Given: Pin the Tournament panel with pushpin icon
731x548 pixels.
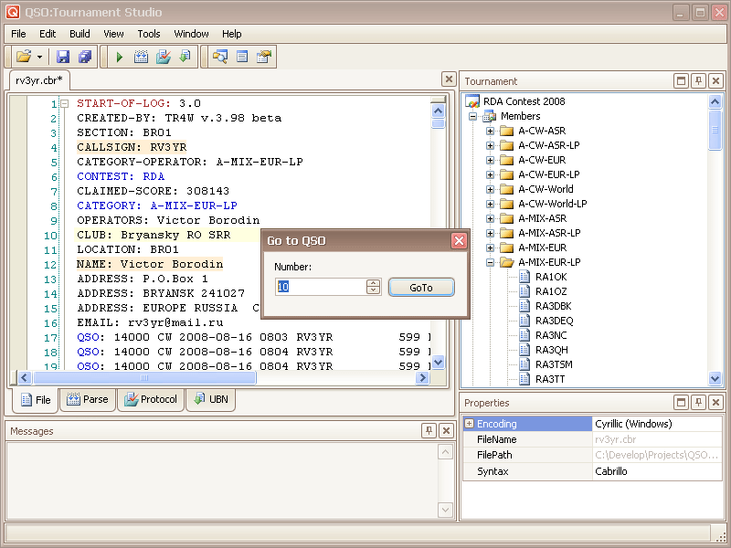Looking at the screenshot, I should 698,81.
